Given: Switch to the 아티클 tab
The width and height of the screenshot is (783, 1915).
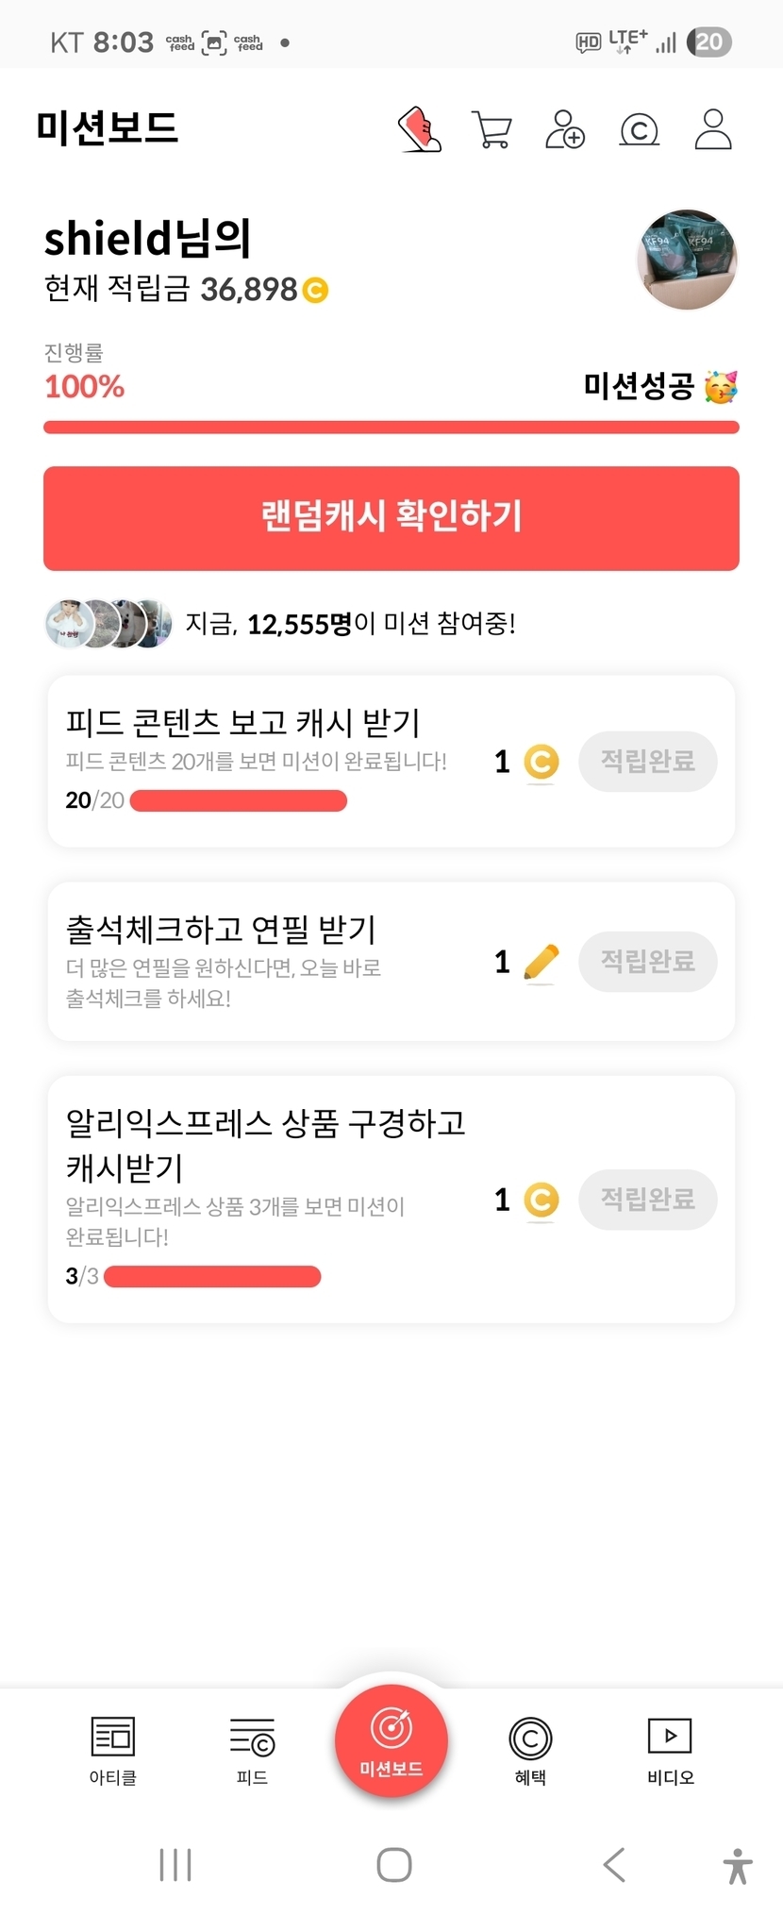Looking at the screenshot, I should coord(113,1751).
